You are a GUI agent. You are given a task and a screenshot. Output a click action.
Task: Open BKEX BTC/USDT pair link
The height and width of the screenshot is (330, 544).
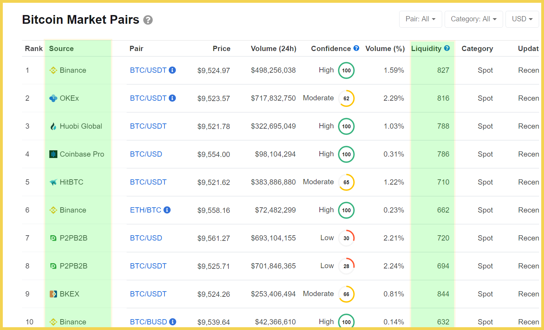tap(148, 294)
